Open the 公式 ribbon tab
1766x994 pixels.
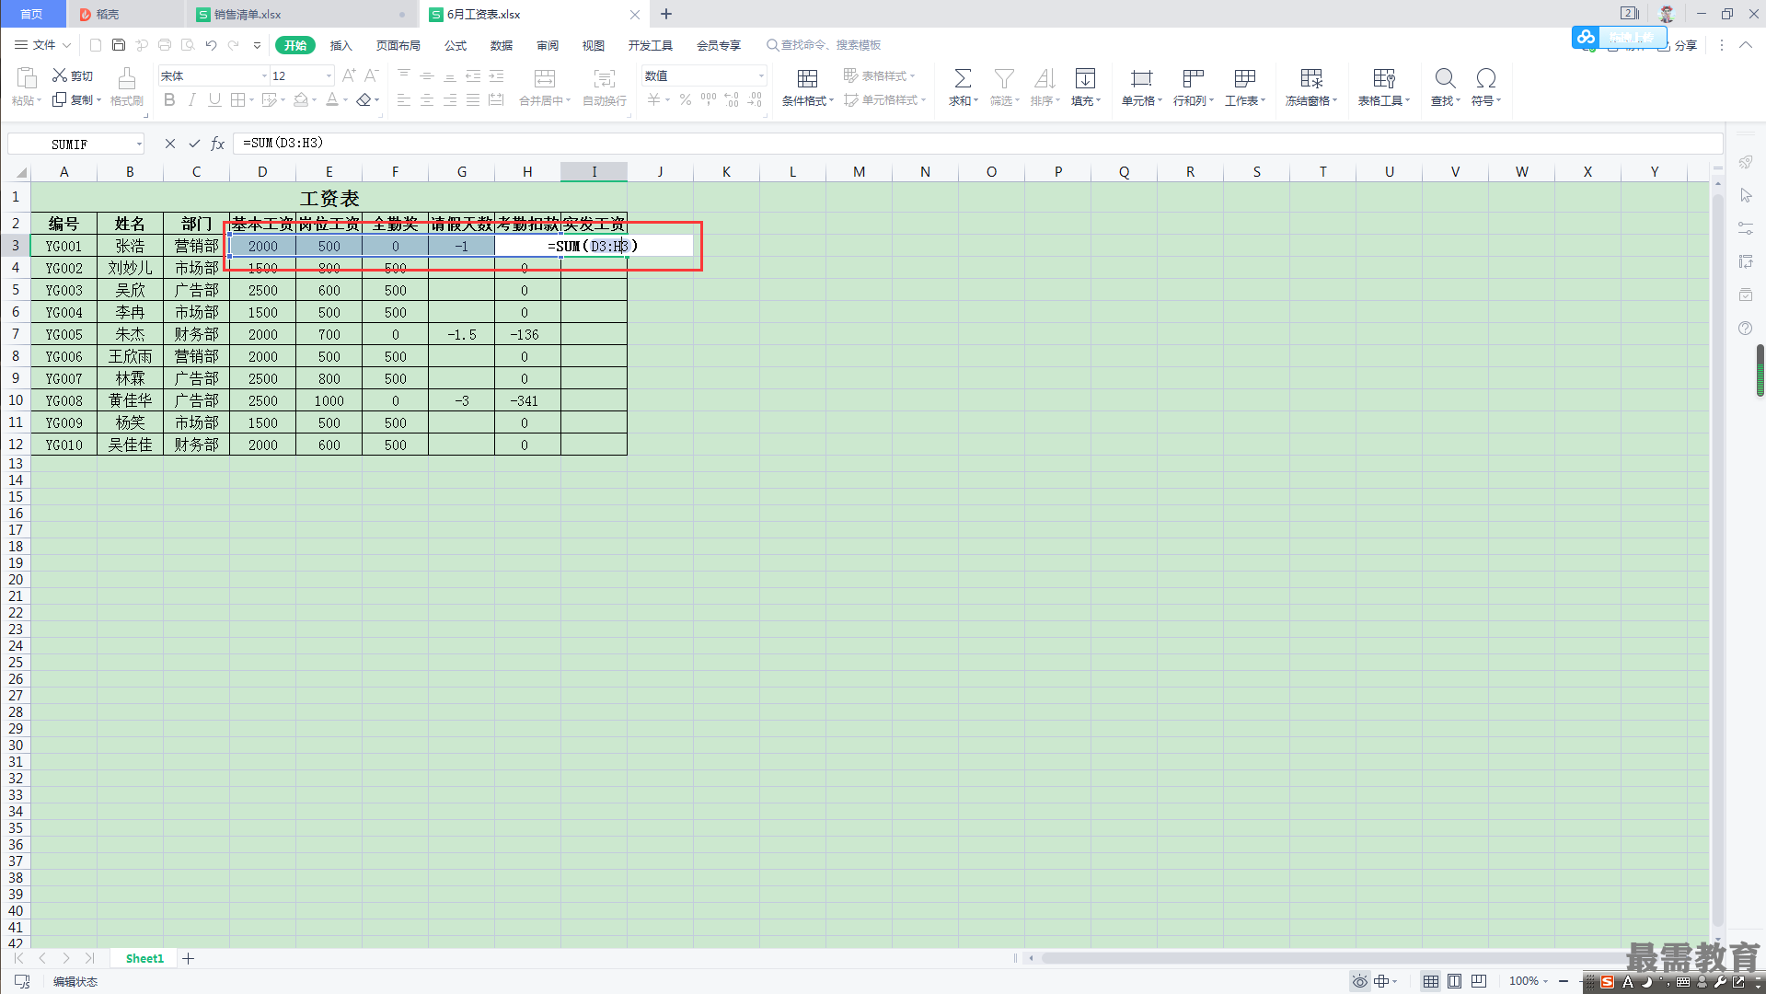(x=456, y=45)
